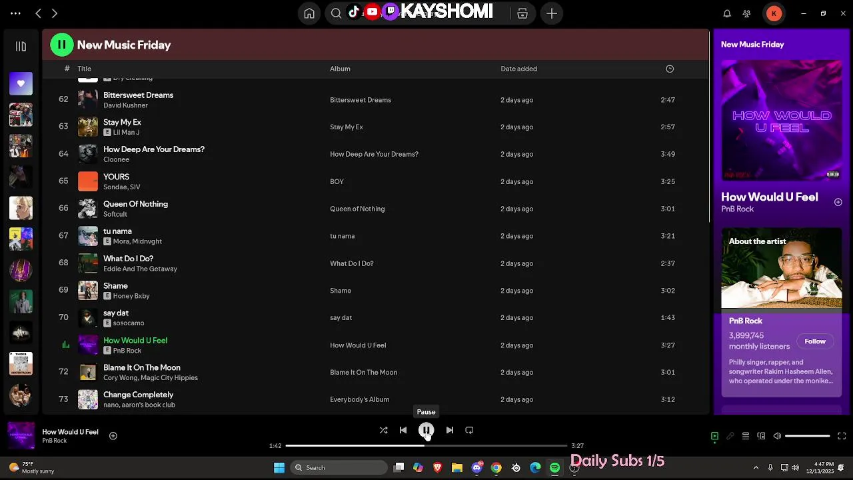Mute the volume speaker icon
Viewport: 853px width, 480px height.
777,436
